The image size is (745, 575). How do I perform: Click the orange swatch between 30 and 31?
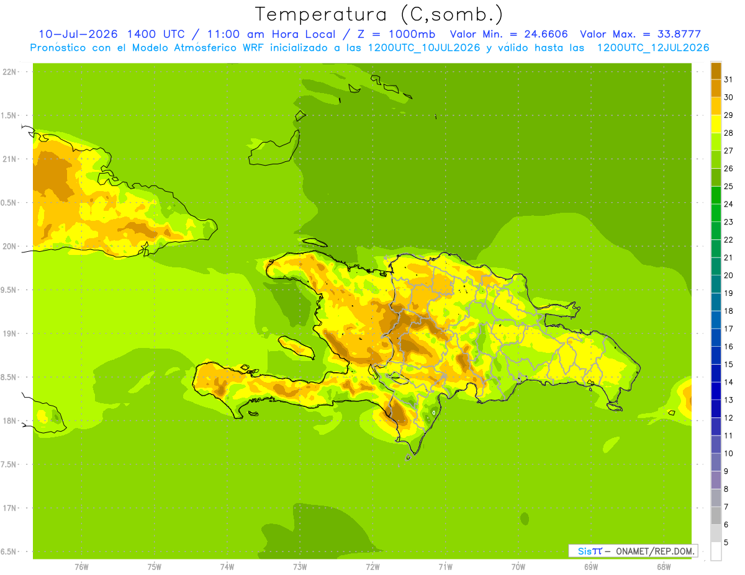(716, 88)
